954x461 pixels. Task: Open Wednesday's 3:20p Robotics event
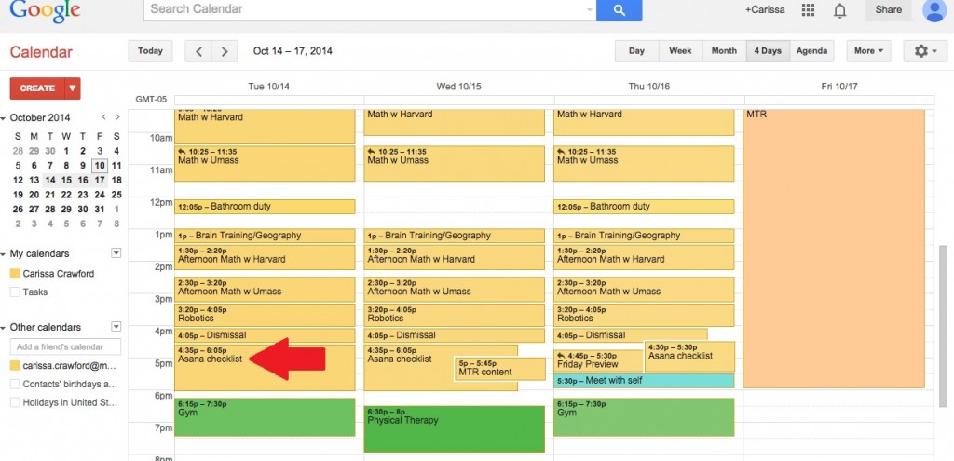pos(455,315)
